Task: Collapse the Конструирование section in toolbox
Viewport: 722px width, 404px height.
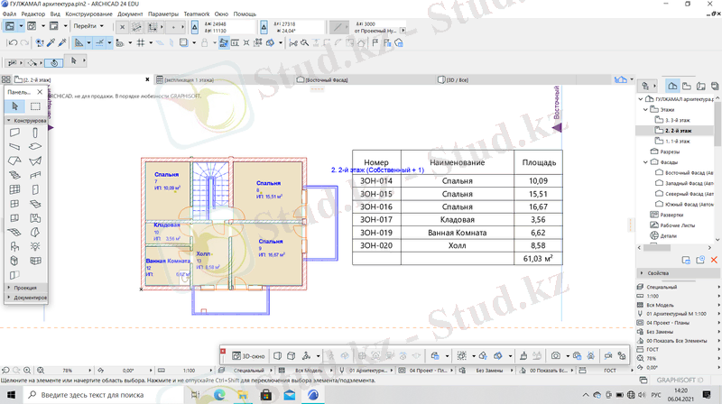Action: pyautogui.click(x=8, y=120)
